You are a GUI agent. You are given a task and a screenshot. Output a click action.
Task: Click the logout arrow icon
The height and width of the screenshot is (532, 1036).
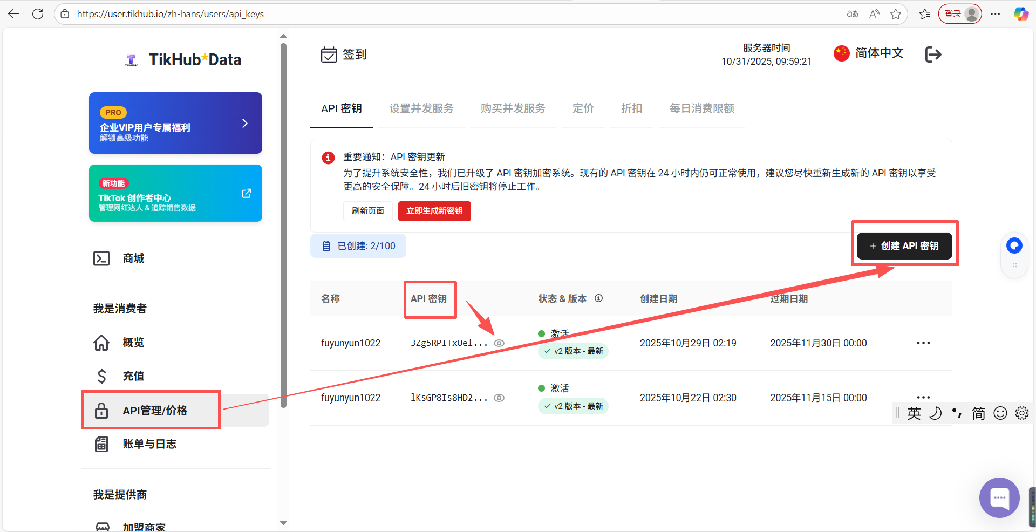coord(933,54)
